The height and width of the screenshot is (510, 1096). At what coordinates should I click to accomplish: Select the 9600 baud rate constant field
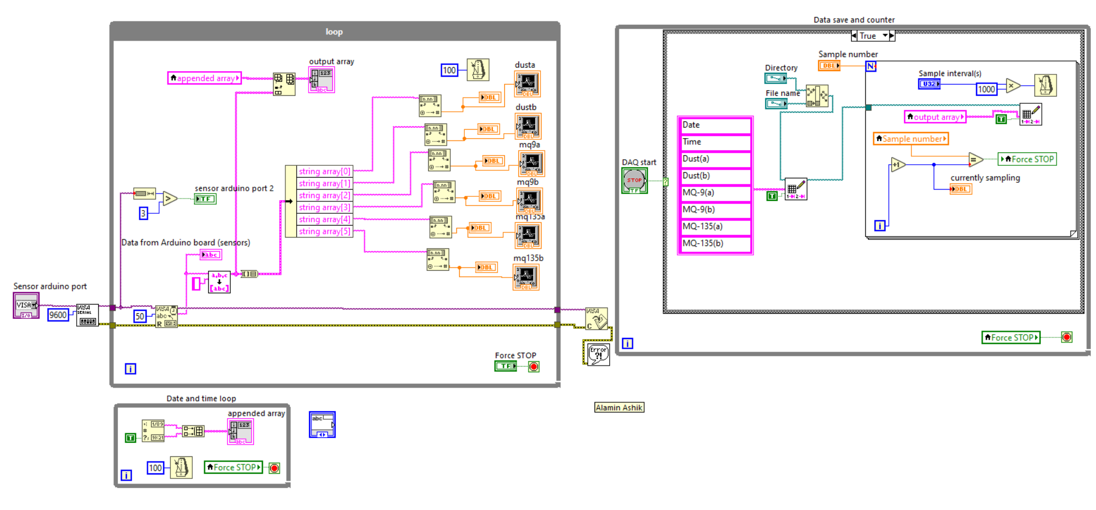click(x=57, y=315)
